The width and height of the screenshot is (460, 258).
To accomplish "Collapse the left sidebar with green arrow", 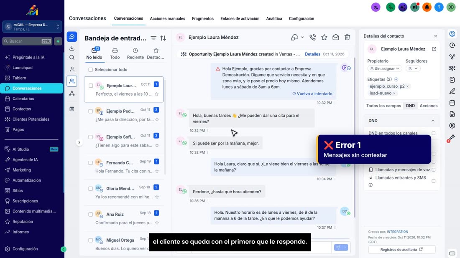I will click(64, 249).
